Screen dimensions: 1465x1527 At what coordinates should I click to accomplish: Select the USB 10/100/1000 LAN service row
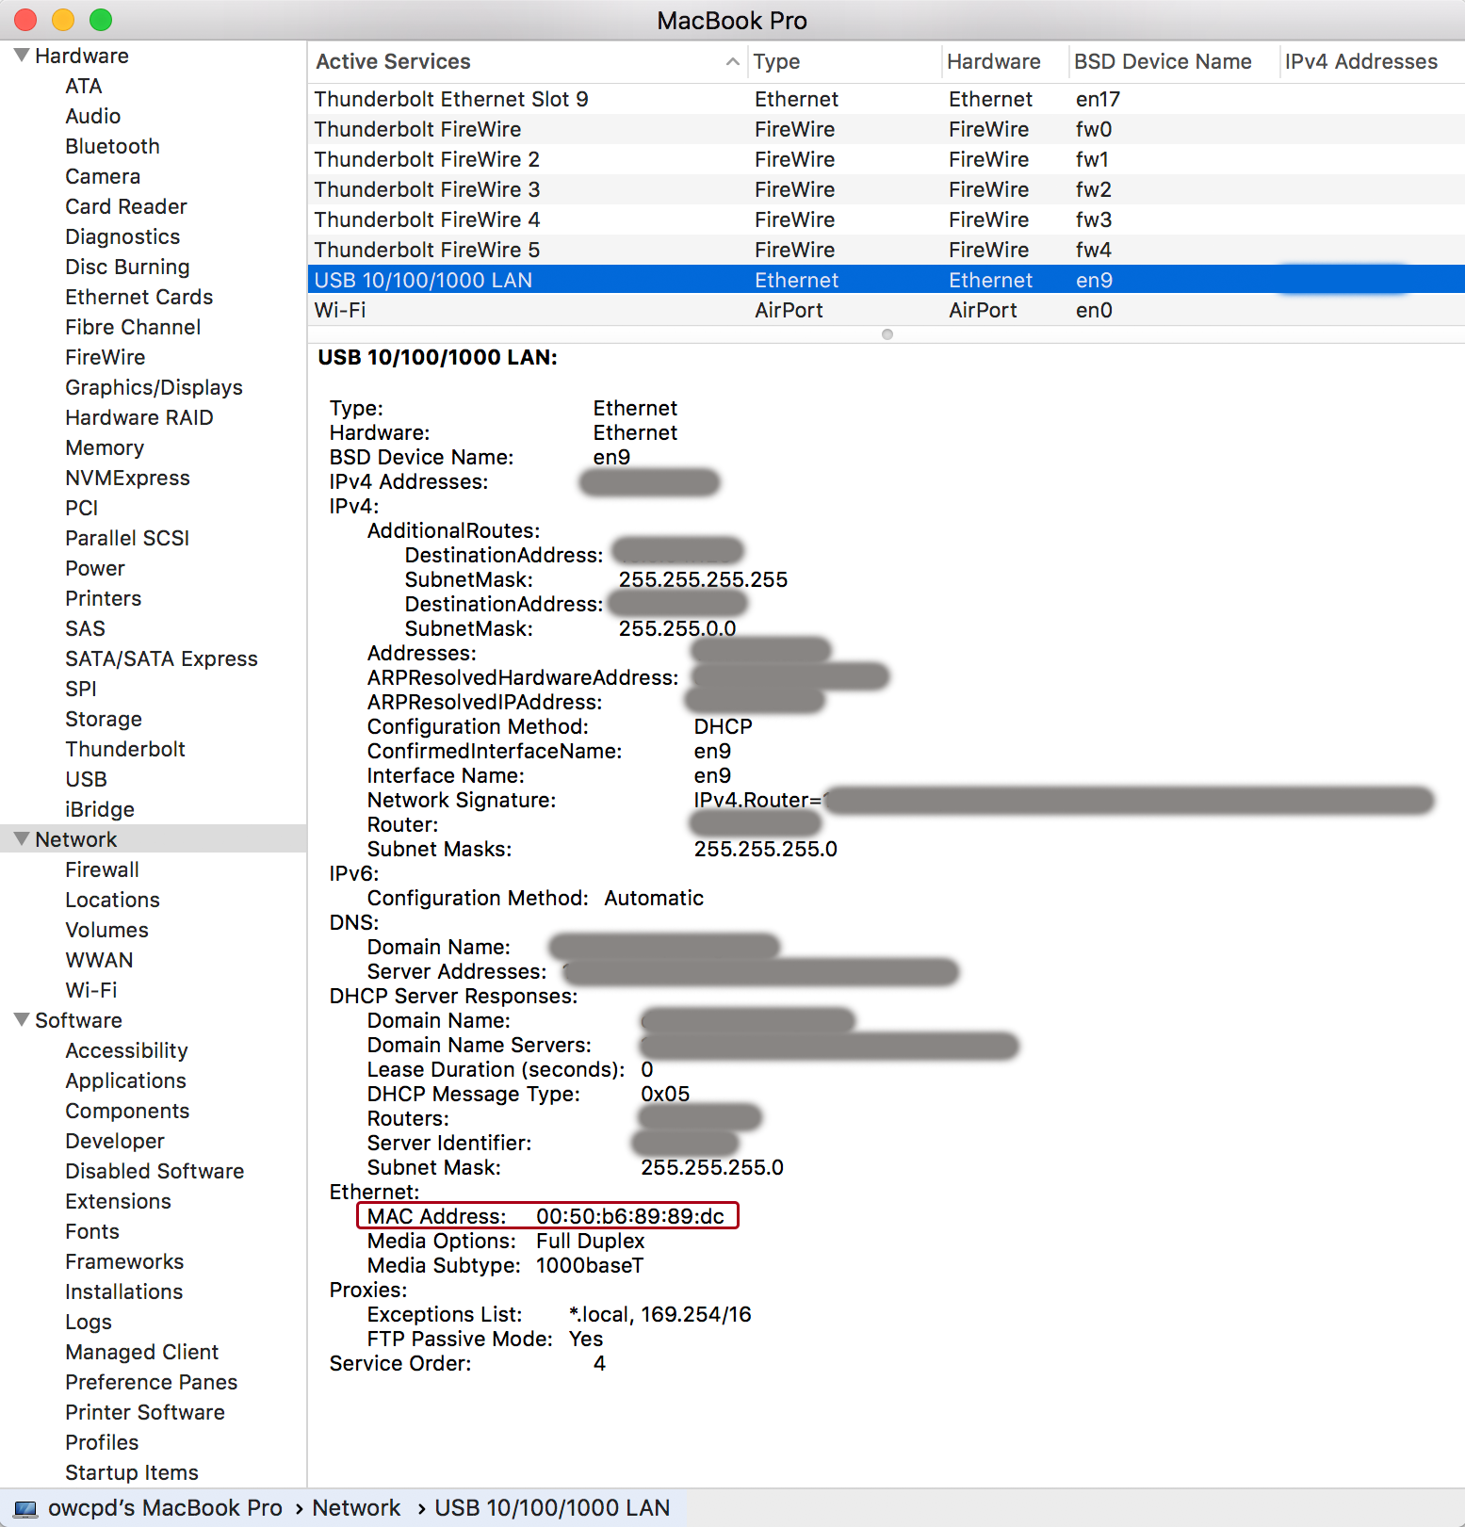(x=886, y=280)
